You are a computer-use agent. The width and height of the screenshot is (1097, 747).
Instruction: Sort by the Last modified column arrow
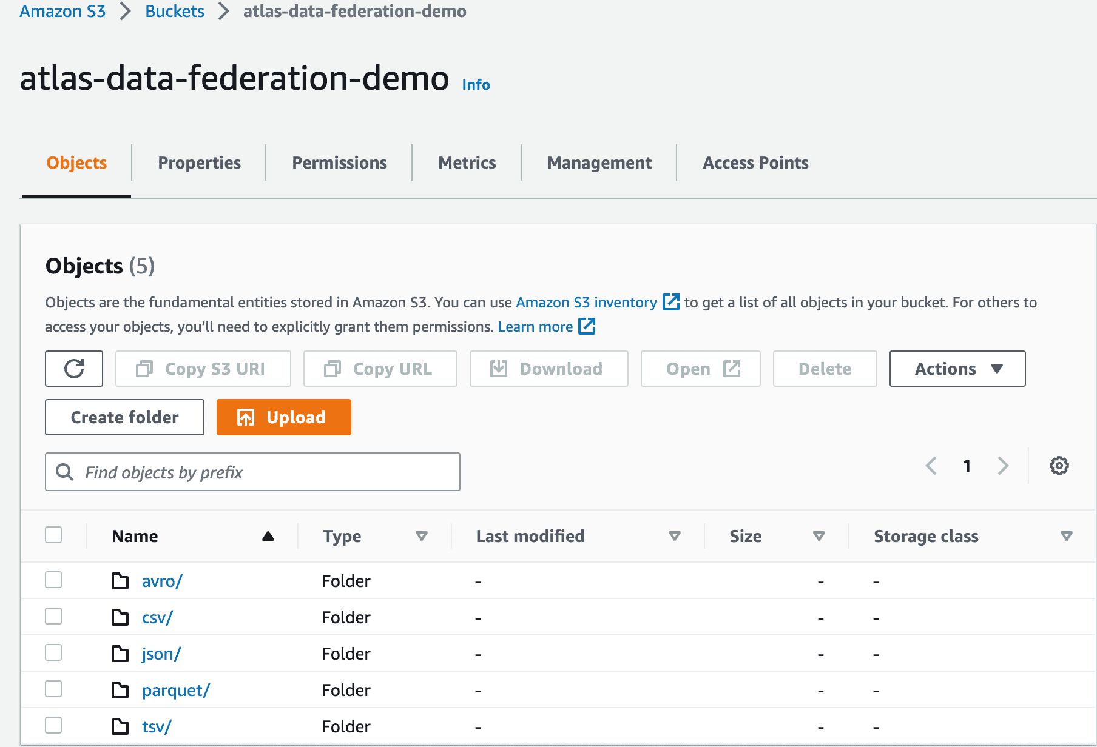point(674,536)
